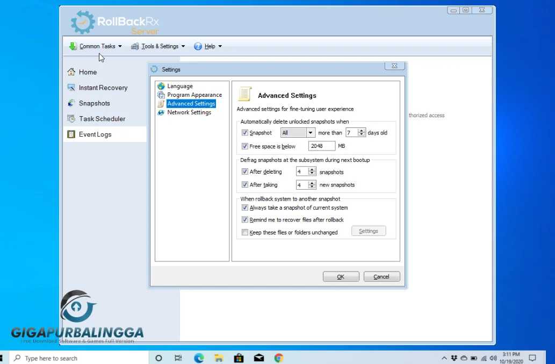The width and height of the screenshot is (555, 364).
Task: Enable Keep these files or folders unchanged
Action: (x=244, y=232)
